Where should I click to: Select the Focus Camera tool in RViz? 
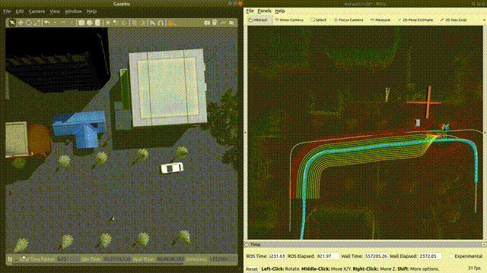tap(349, 20)
